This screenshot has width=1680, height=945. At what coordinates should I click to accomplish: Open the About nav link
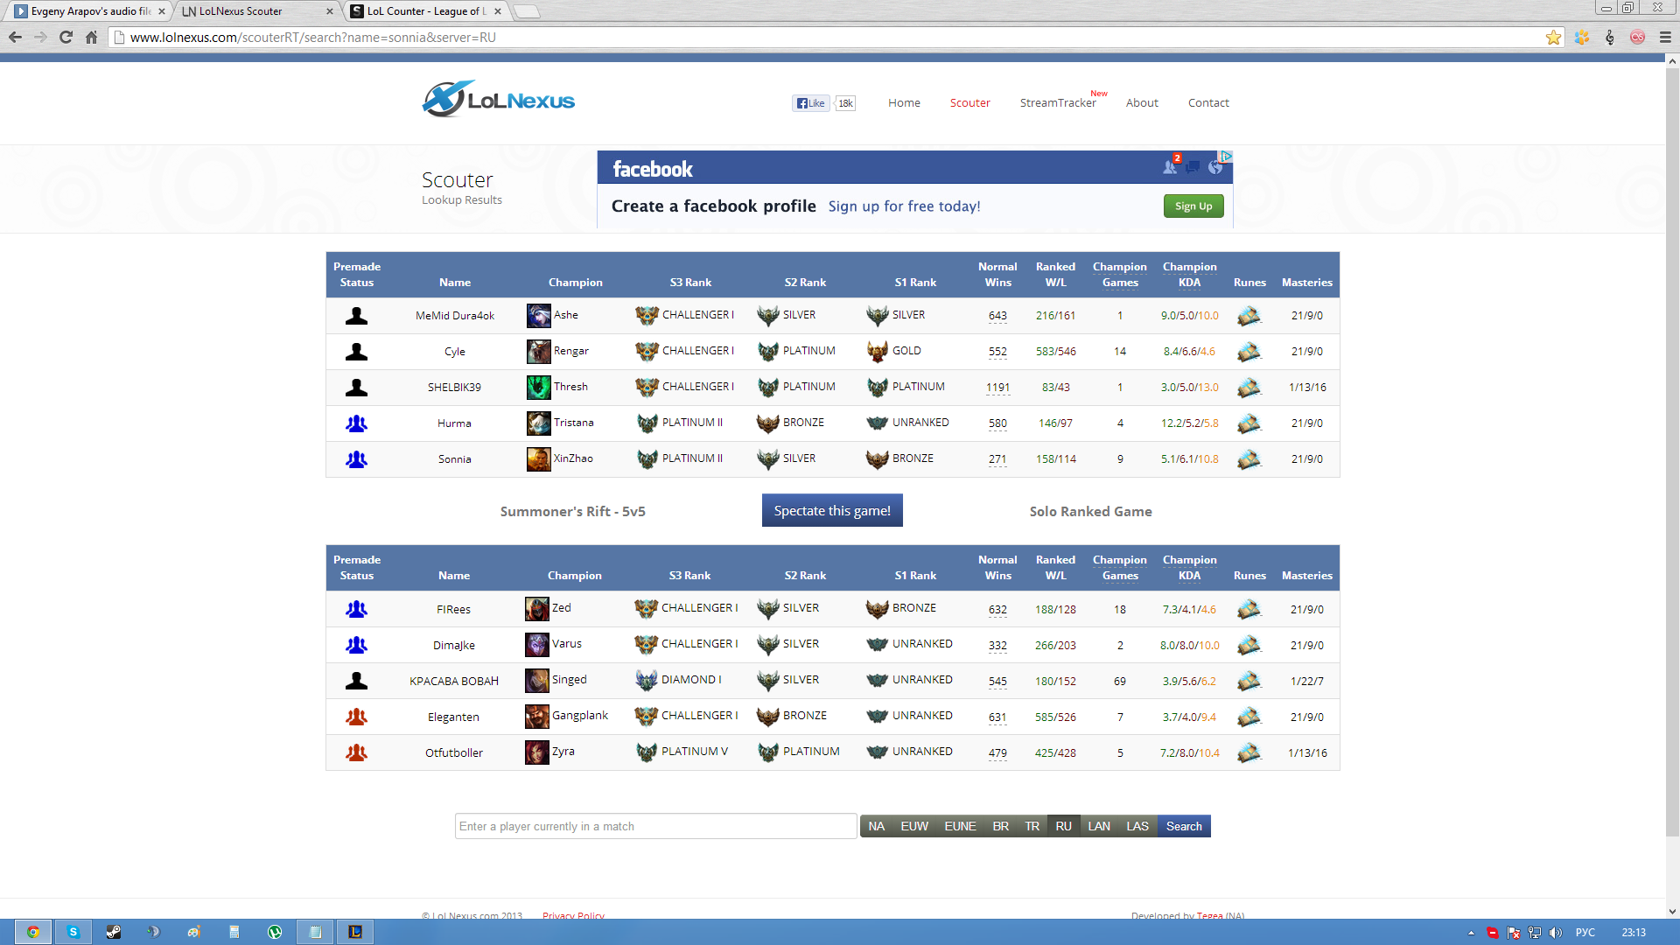point(1142,103)
